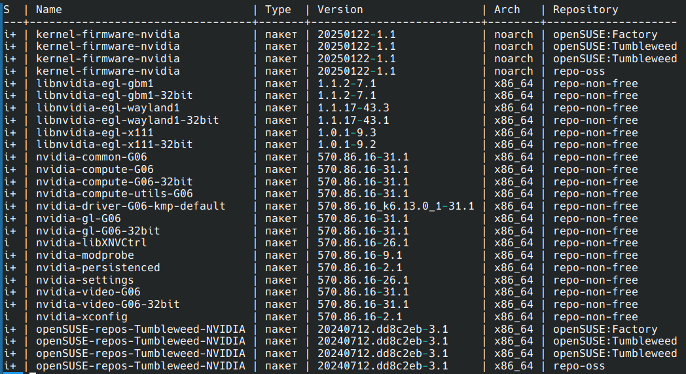
Task: Click version 1.1.17-43.3 of libnvidia-egl-wayland1
Action: 353,107
